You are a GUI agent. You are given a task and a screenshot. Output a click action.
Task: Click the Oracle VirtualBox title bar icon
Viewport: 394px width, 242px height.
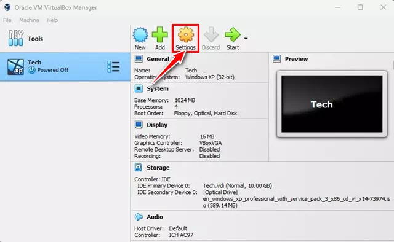pos(7,7)
